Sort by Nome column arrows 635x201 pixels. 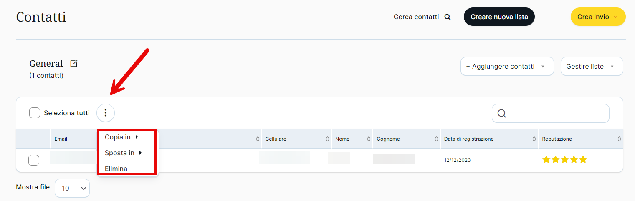click(x=369, y=139)
